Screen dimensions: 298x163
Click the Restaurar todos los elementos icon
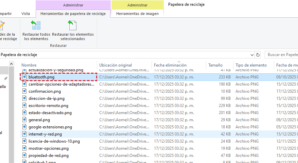coord(36,25)
